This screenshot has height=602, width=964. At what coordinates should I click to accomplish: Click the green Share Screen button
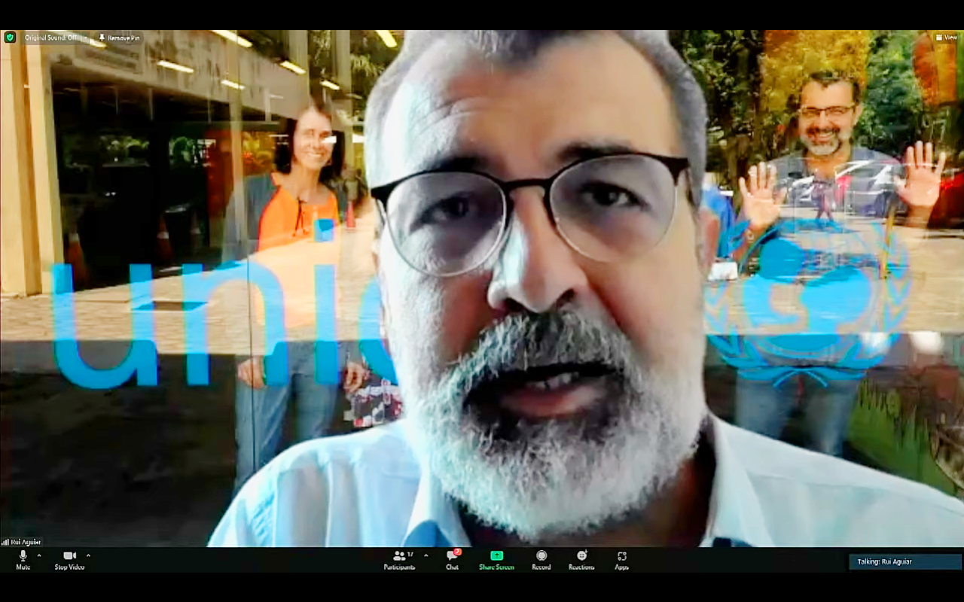(496, 559)
